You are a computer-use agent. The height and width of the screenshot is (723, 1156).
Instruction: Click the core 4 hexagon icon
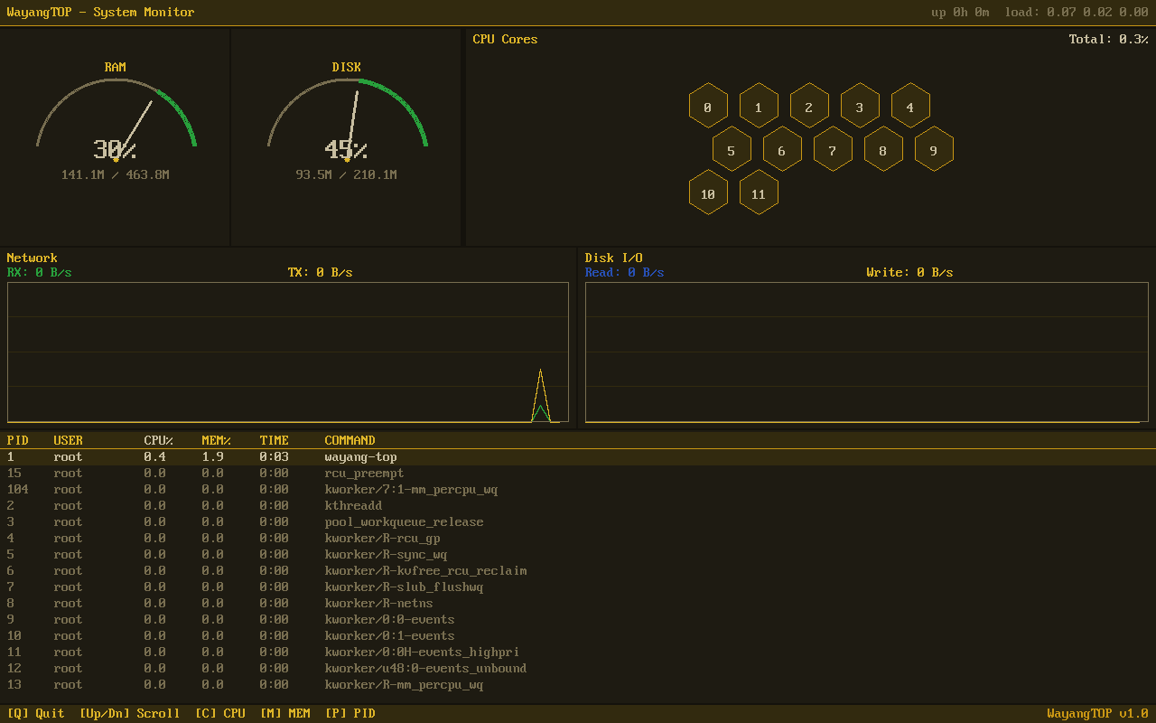click(910, 108)
